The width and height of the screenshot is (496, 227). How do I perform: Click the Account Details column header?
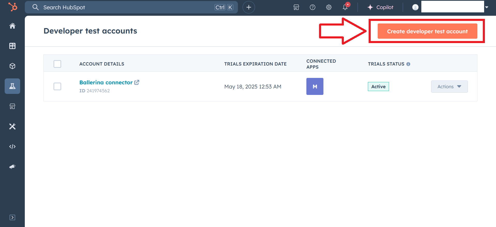102,64
